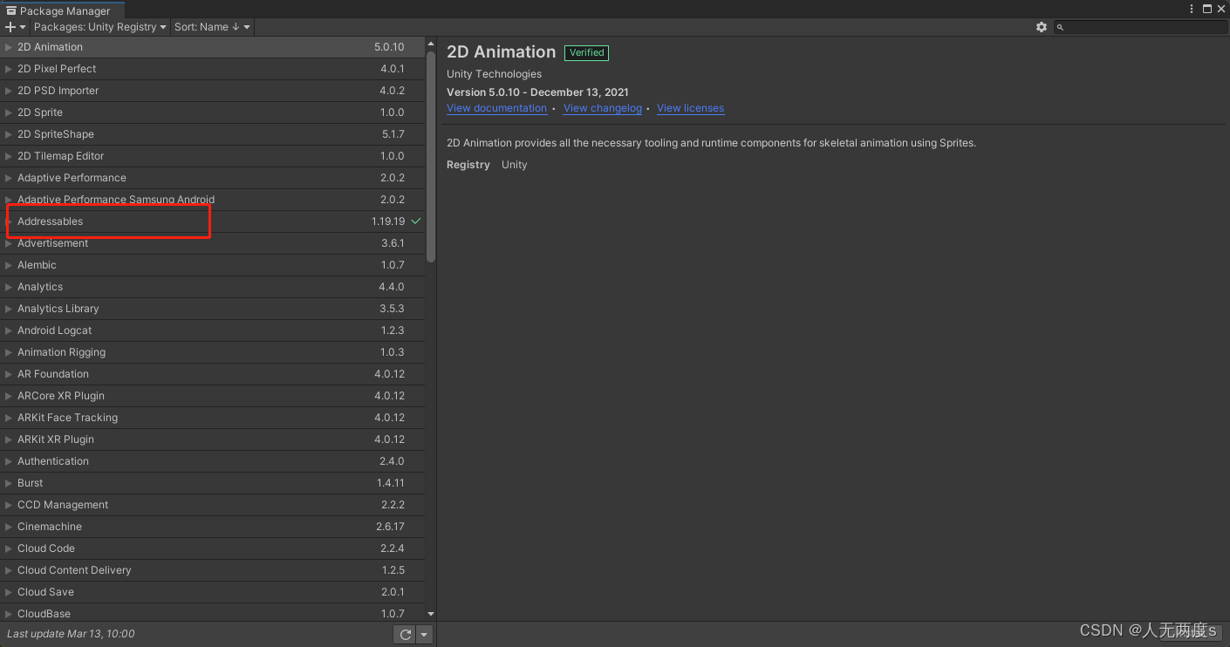The height and width of the screenshot is (647, 1230).
Task: Select Adaptive Performance Samsung Android package
Action: click(213, 200)
